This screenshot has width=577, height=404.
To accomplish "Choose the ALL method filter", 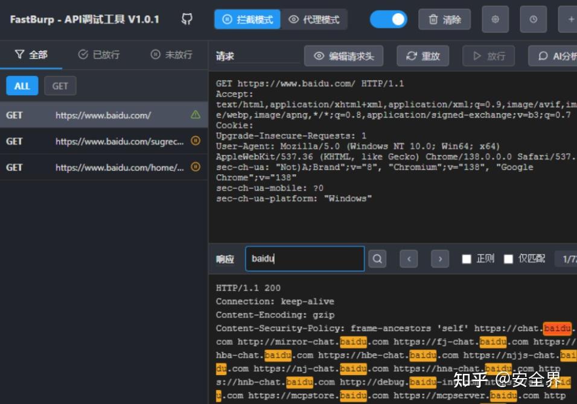I will point(22,86).
